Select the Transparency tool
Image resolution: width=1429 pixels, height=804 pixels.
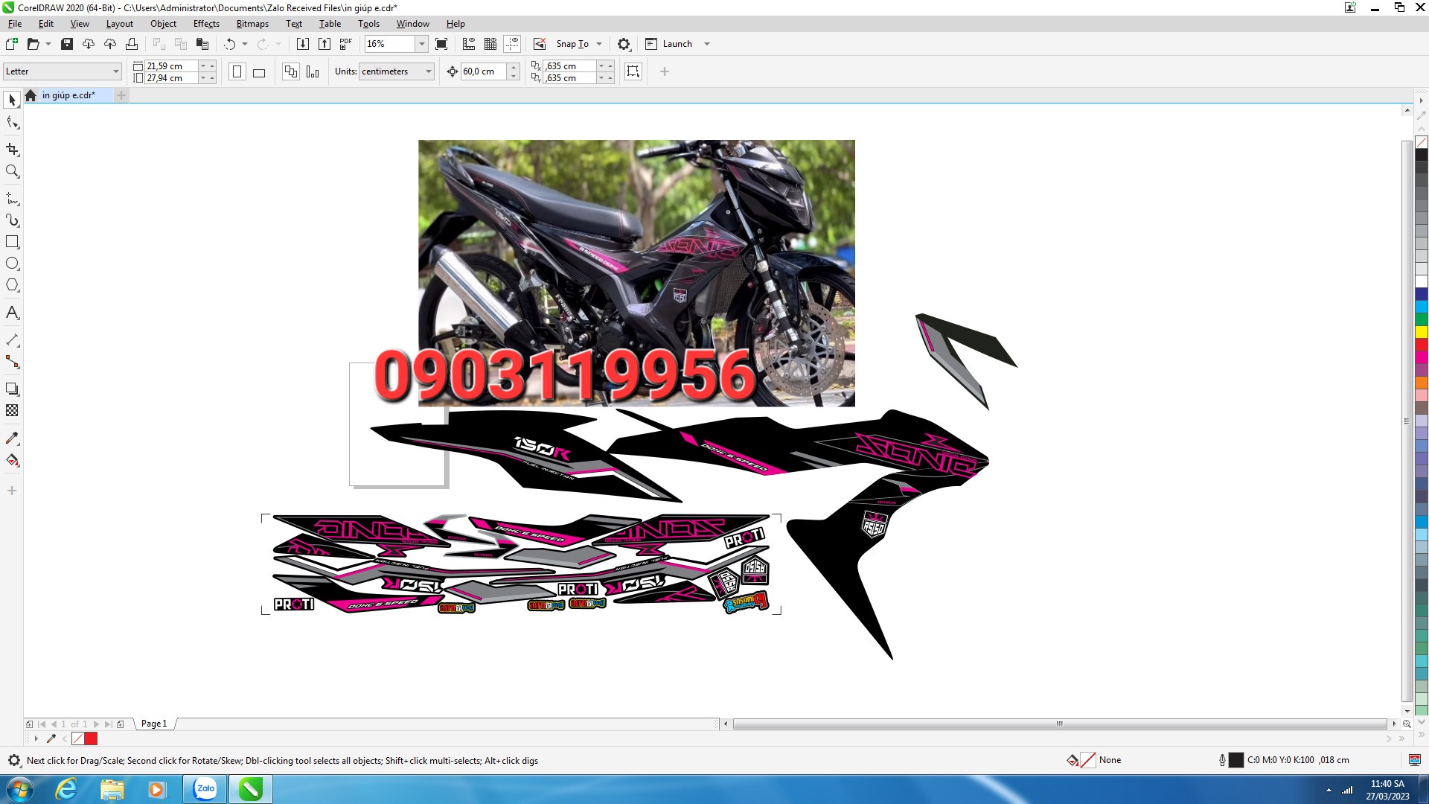pyautogui.click(x=12, y=410)
